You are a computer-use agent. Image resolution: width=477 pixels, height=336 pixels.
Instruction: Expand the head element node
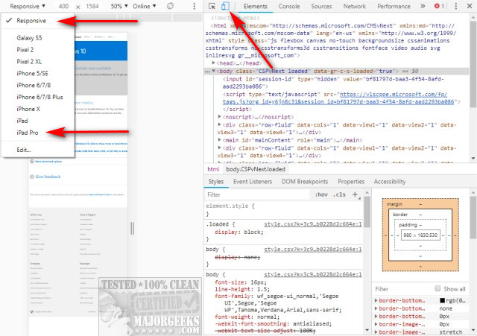tap(214, 63)
